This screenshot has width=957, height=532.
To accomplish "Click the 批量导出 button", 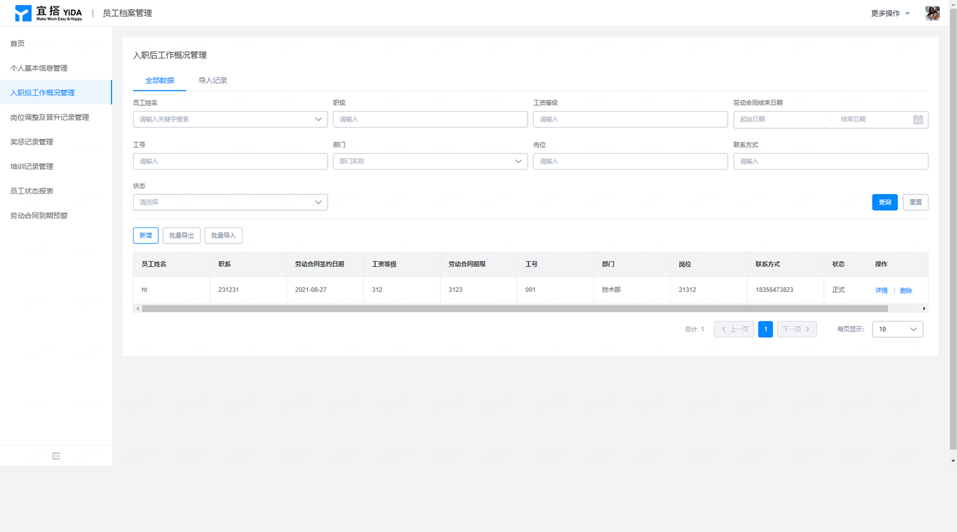I will 181,235.
